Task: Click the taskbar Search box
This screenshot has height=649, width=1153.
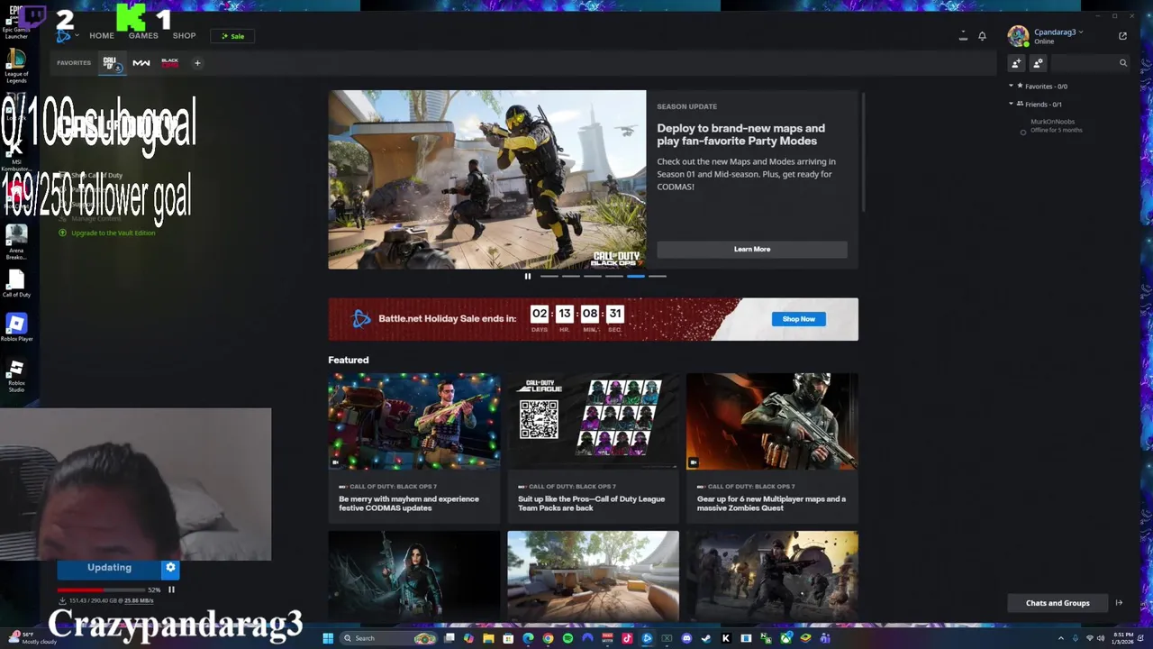Action: pos(389,638)
